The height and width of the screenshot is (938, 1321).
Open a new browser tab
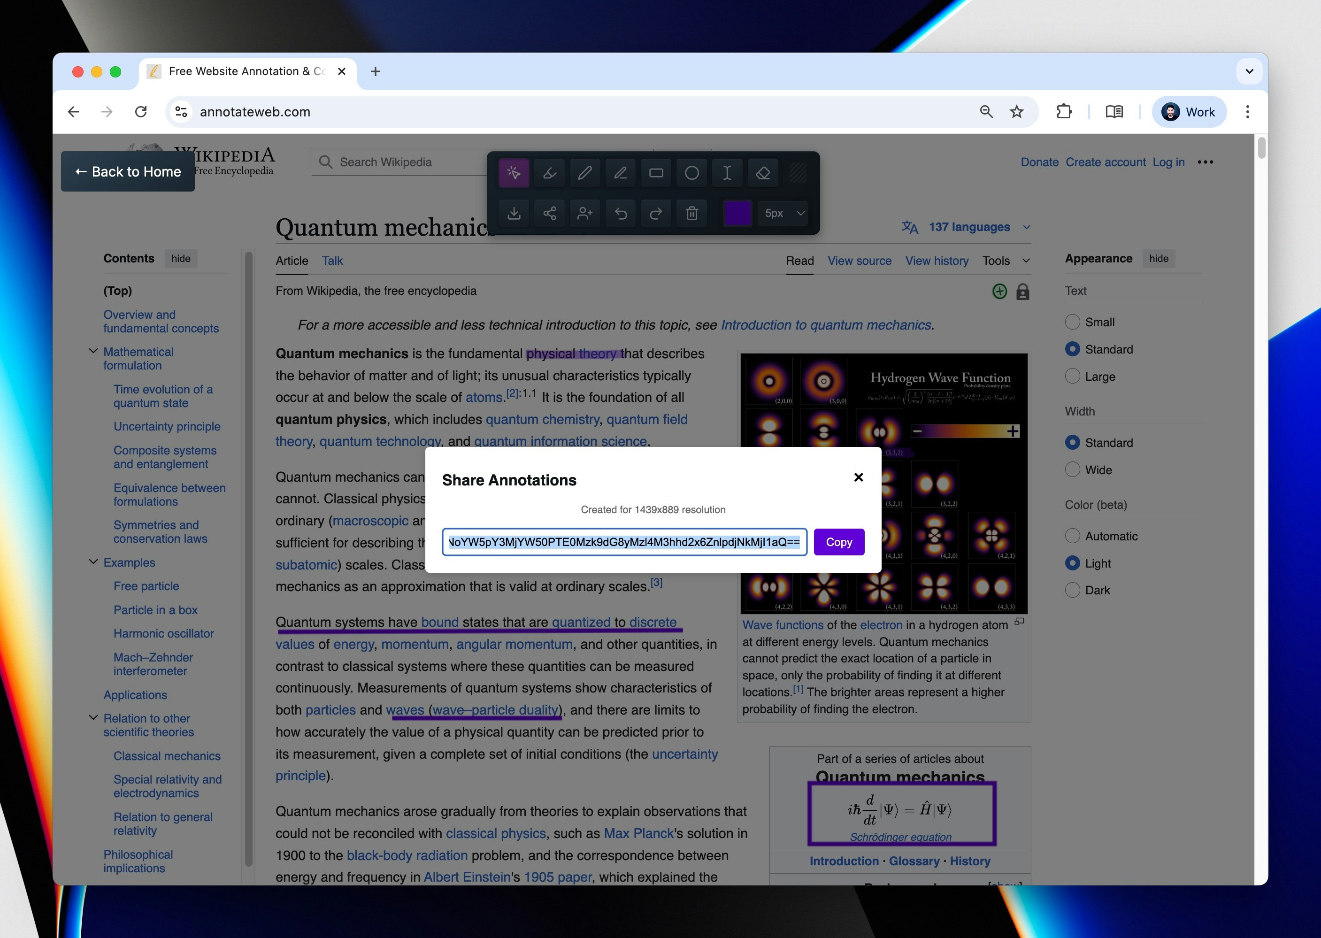376,72
